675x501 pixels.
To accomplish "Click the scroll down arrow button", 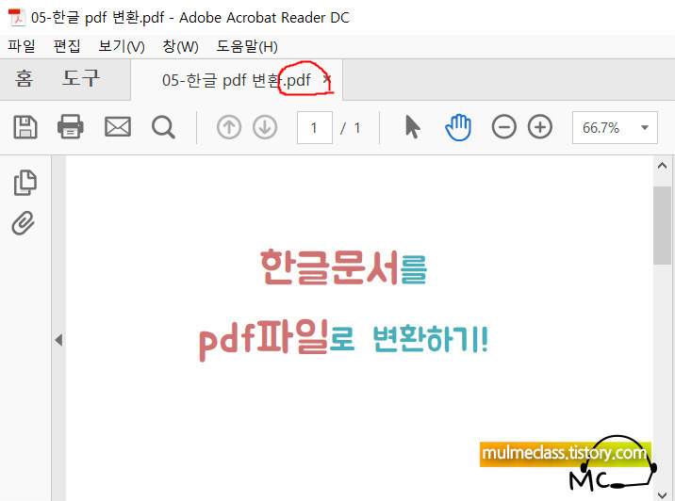I will 662,495.
